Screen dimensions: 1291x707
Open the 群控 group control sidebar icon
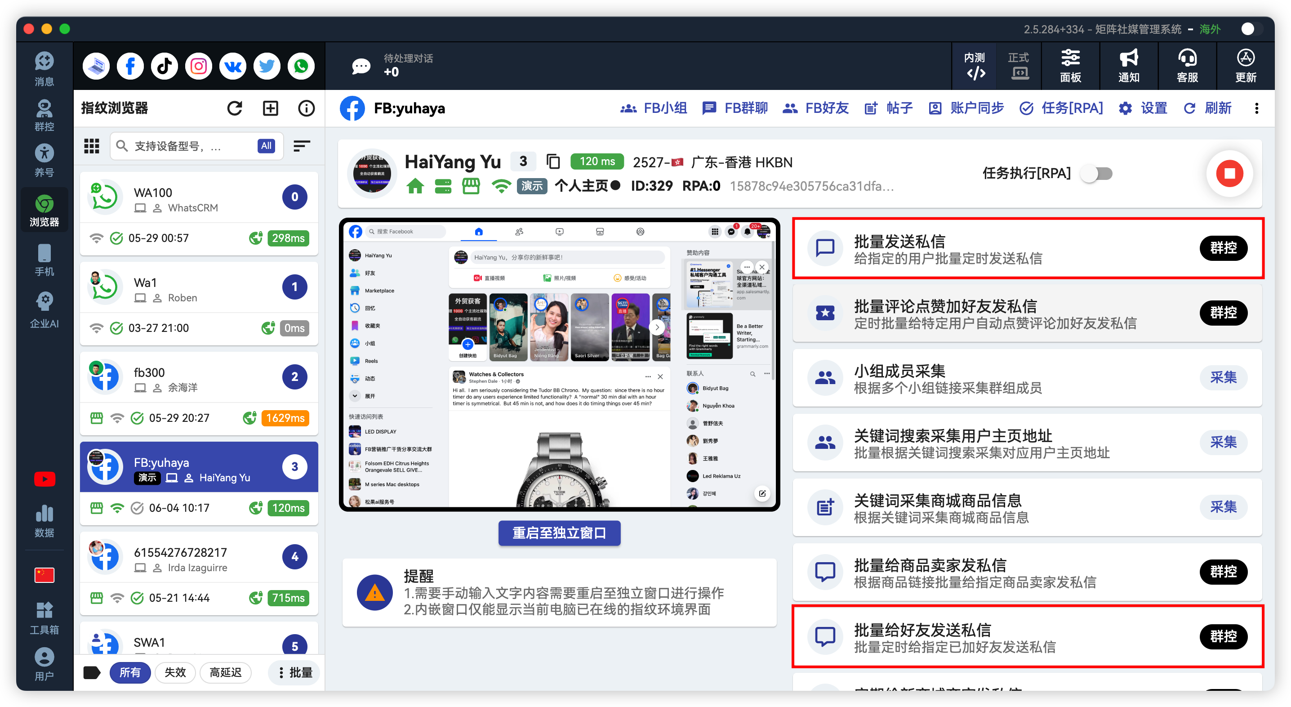click(x=44, y=115)
